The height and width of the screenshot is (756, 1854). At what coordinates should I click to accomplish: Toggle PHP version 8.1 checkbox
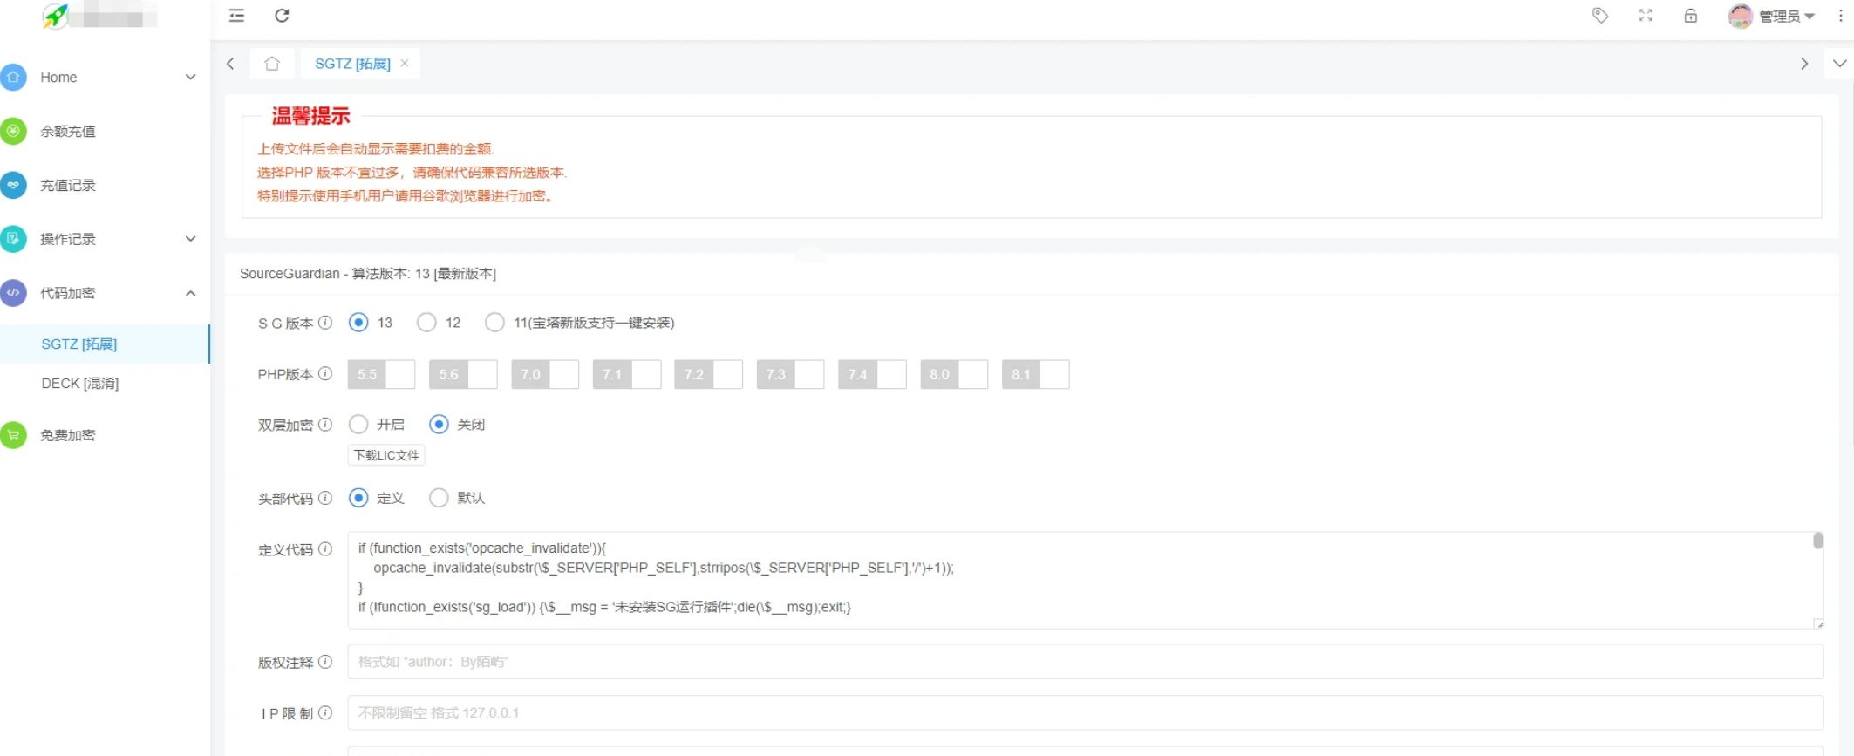1036,374
